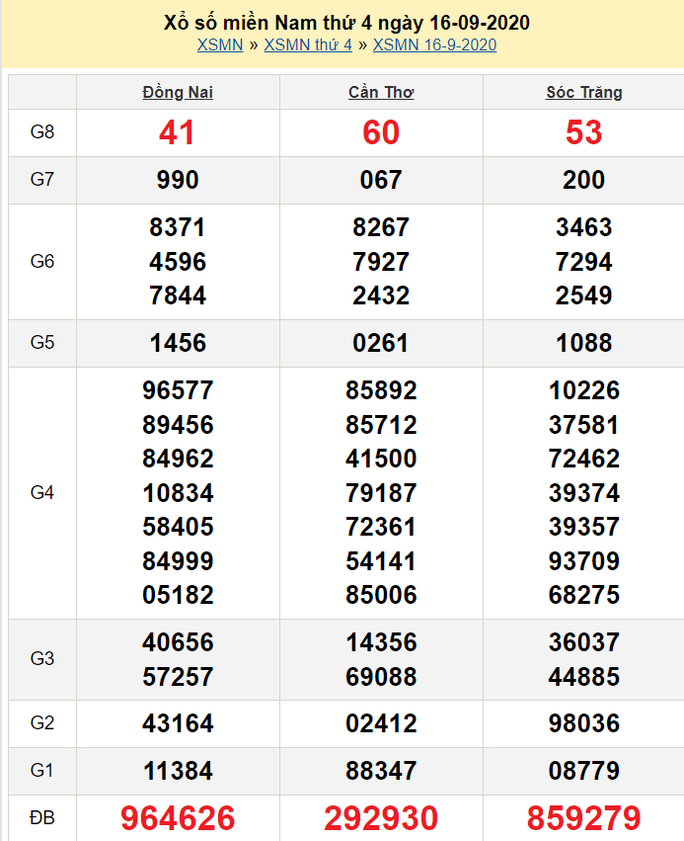Click the Sóc Trăng G5 number 1088

[583, 343]
